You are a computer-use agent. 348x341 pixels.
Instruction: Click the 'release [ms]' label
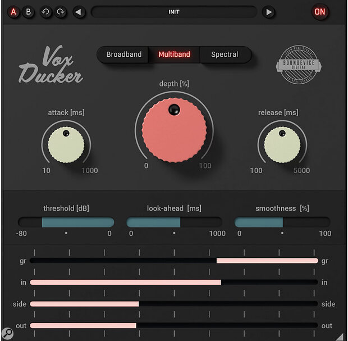click(x=278, y=112)
